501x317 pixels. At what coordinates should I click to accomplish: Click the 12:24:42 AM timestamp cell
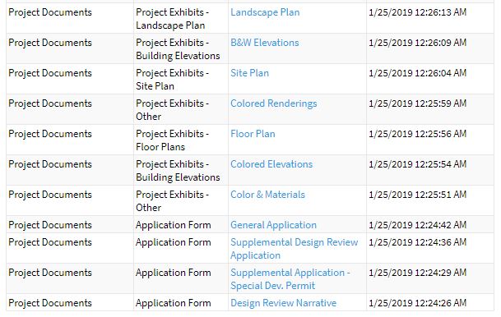click(429, 225)
